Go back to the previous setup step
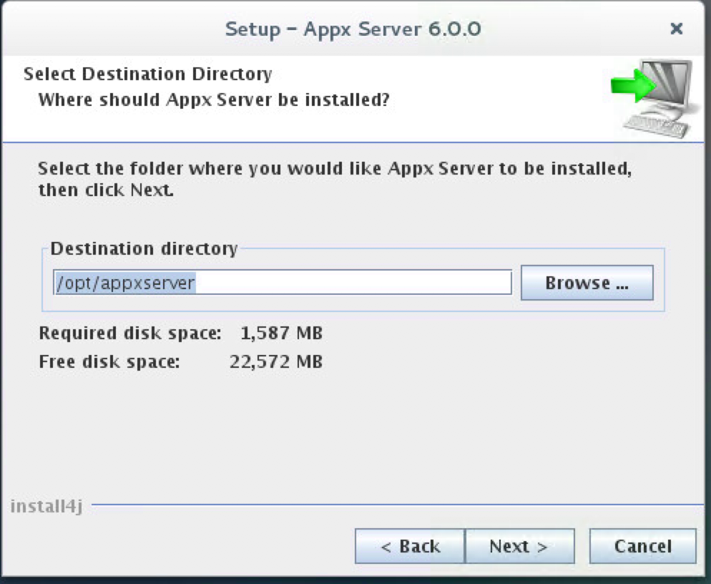 410,546
